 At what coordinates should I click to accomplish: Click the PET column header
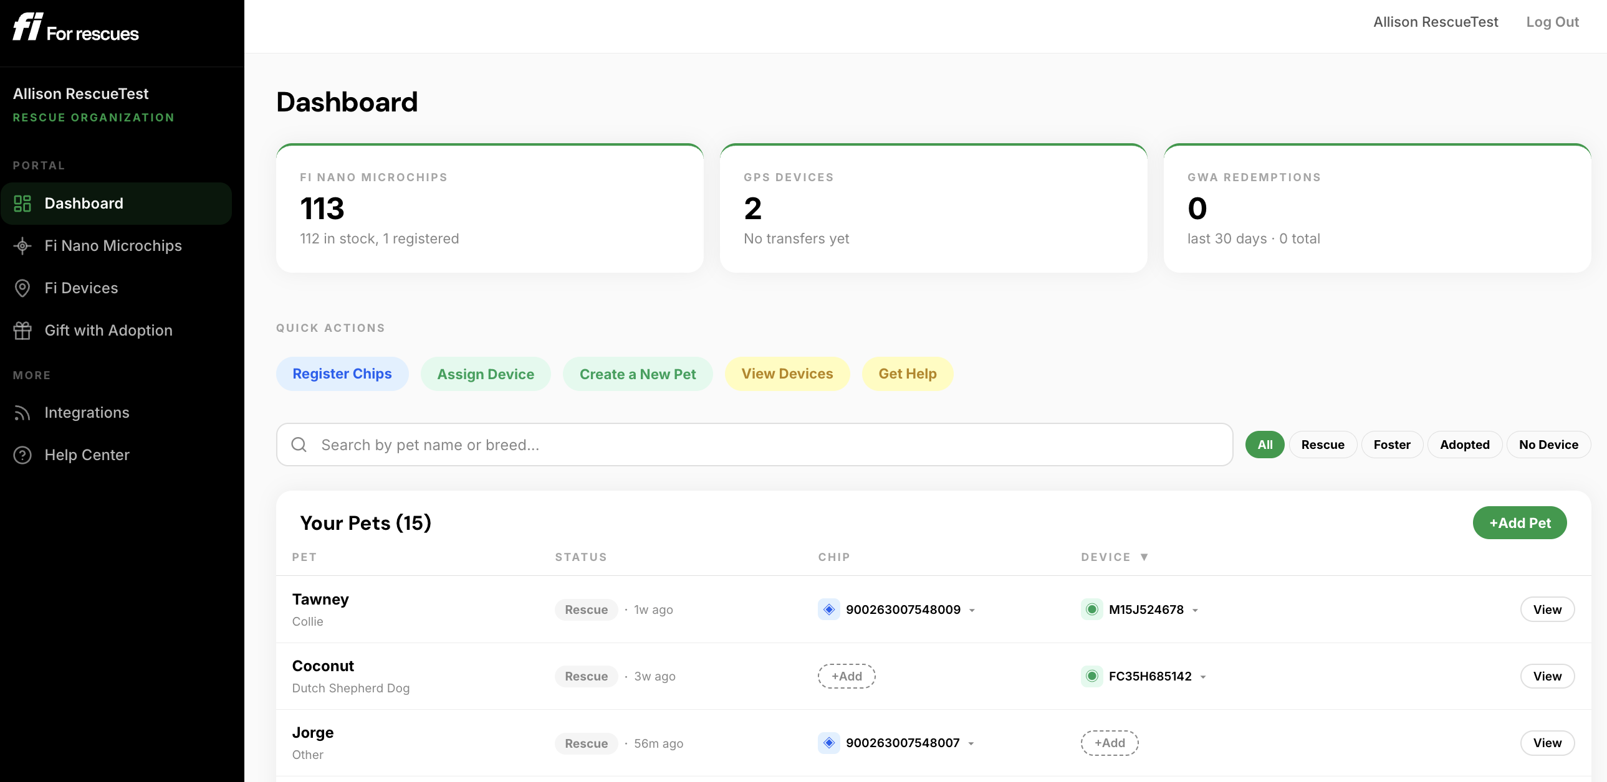pyautogui.click(x=304, y=557)
